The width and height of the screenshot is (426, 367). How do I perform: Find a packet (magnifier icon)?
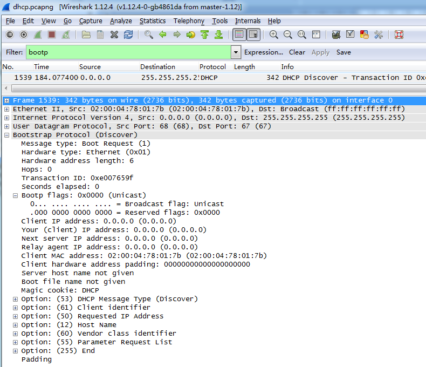149,35
